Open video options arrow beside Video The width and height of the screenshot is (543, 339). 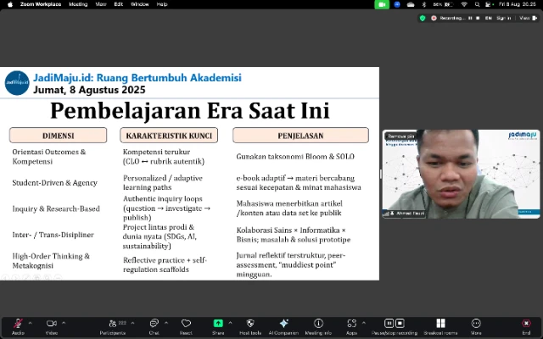point(64,323)
